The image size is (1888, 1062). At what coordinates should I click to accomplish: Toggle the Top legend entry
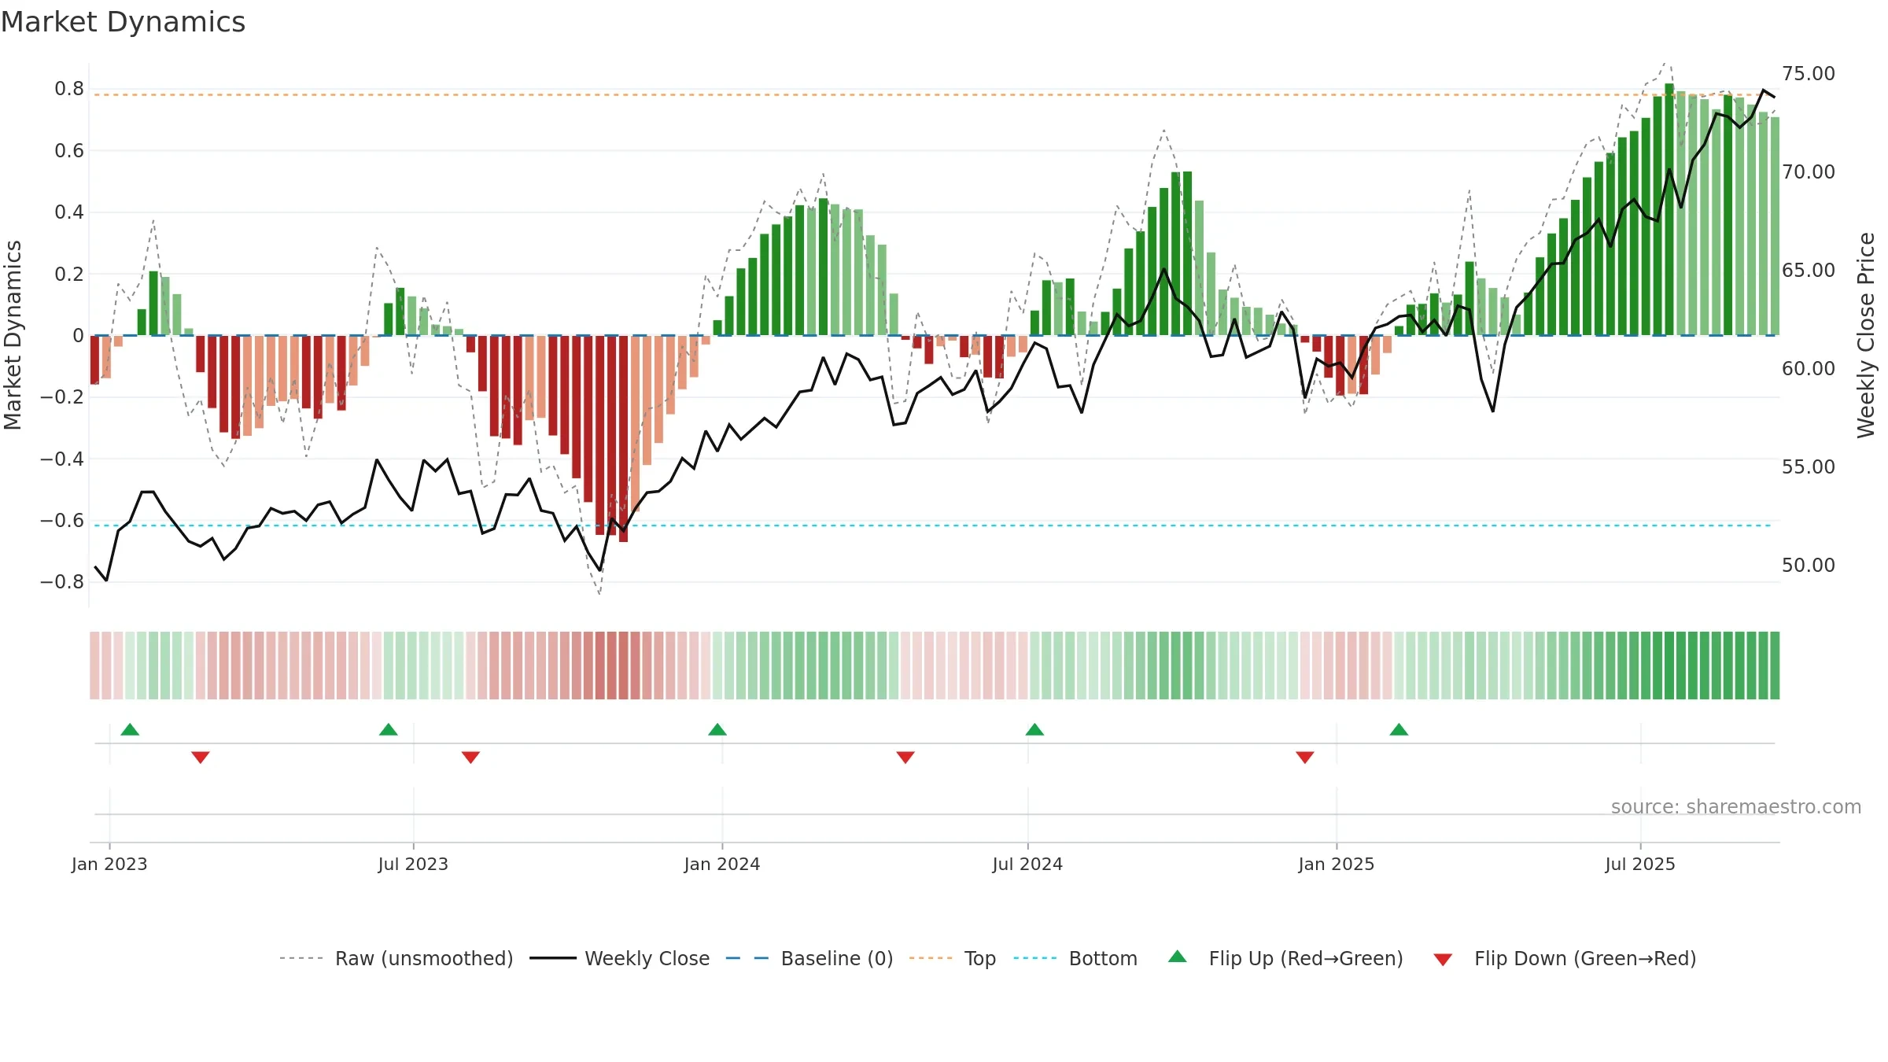[x=953, y=958]
